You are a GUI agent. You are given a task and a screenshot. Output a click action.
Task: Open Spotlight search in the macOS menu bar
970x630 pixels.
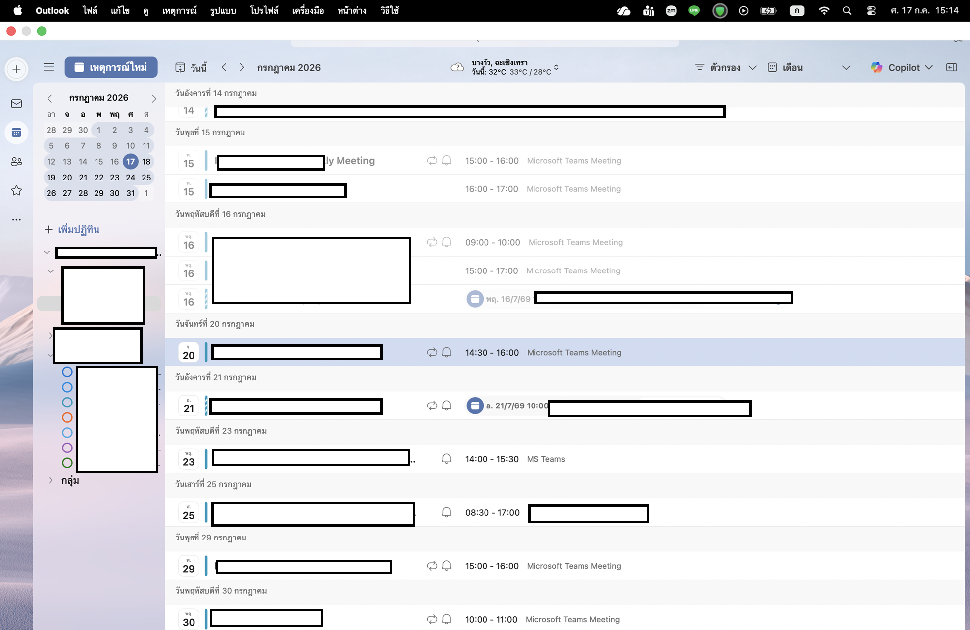click(847, 11)
